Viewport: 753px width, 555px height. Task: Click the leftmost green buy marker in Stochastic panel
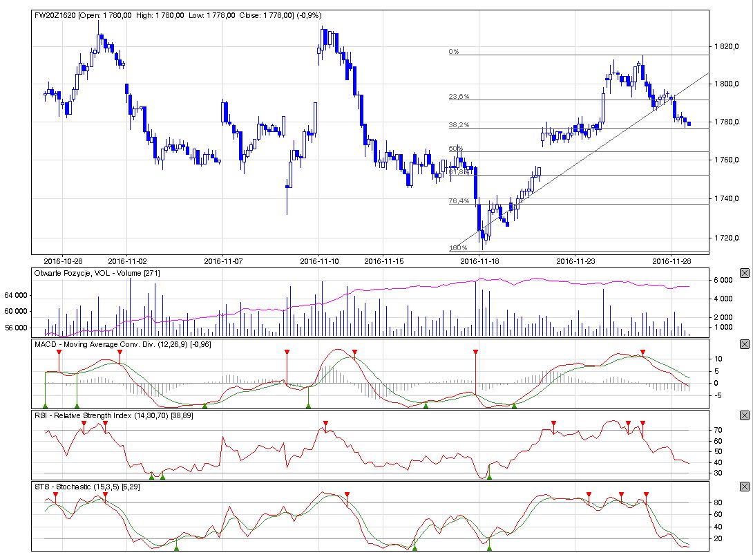click(176, 548)
